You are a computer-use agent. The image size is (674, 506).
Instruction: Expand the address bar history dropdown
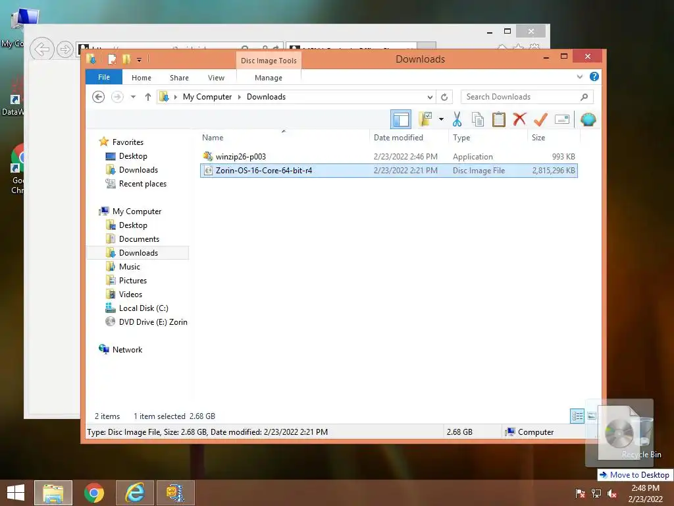(x=429, y=97)
